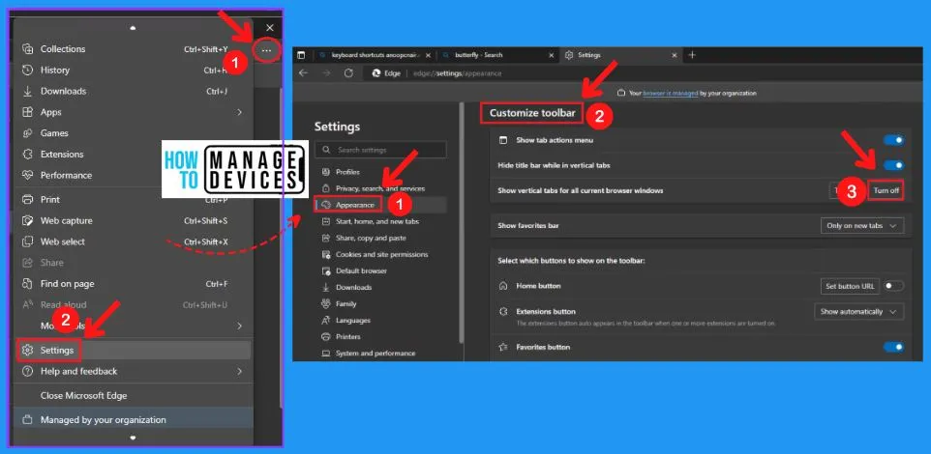Open the tab actions menu icon
Screen dimensions: 931x454
(x=301, y=55)
